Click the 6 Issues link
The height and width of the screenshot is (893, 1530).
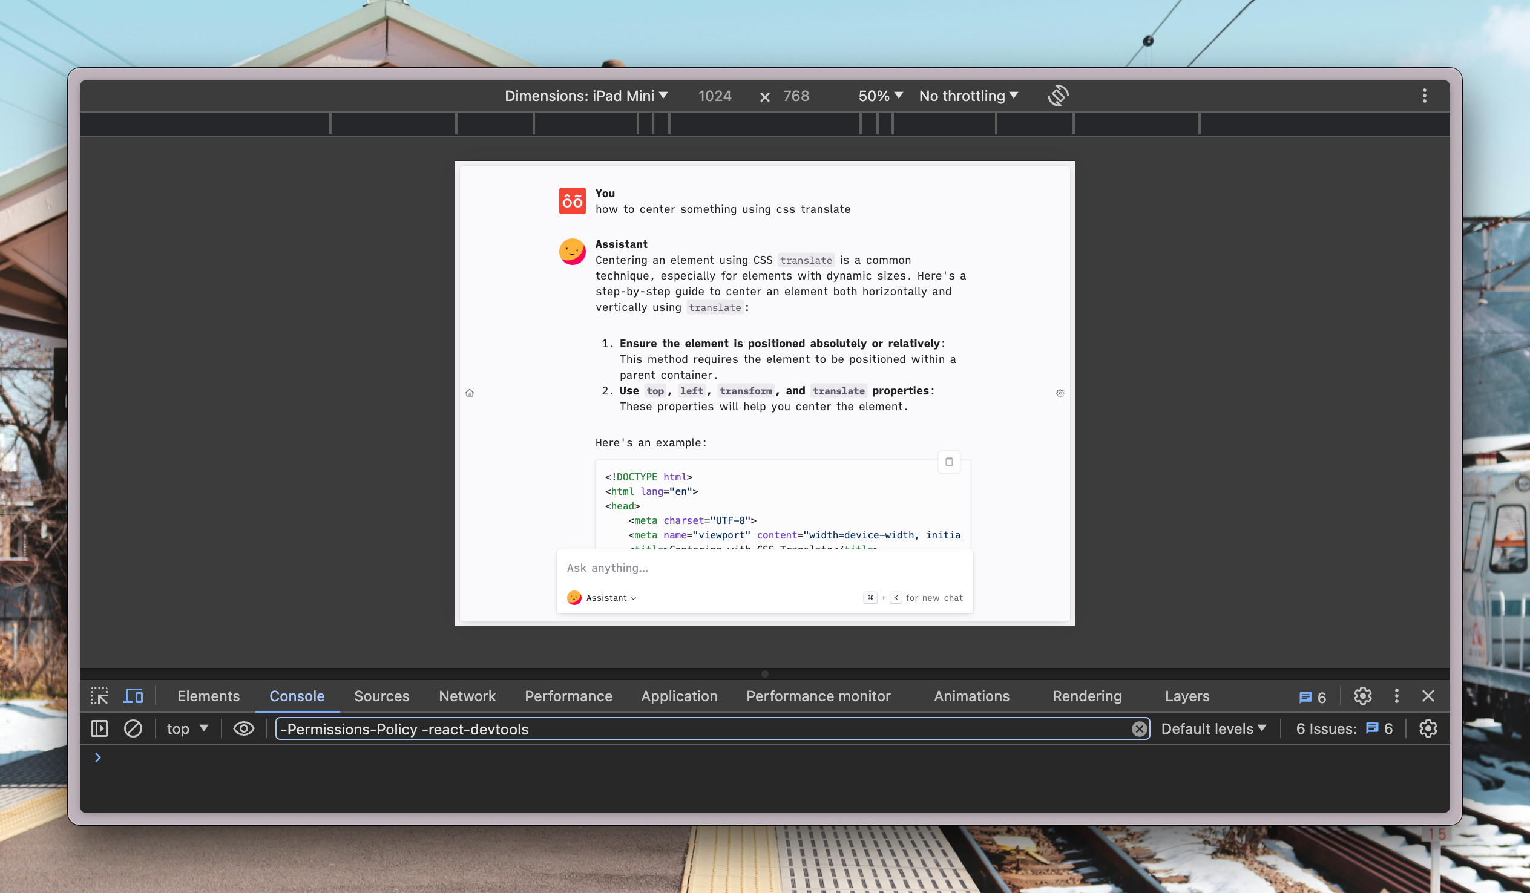(x=1344, y=728)
